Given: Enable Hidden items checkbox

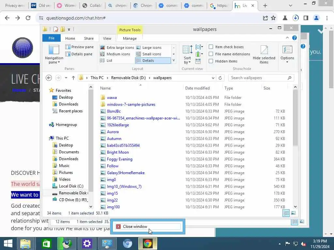Looking at the screenshot, I should pos(211,61).
